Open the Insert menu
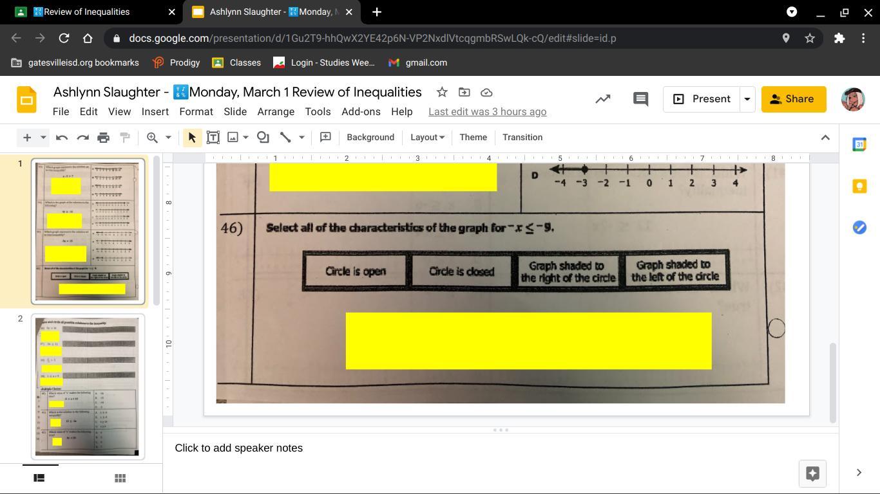 coord(155,111)
